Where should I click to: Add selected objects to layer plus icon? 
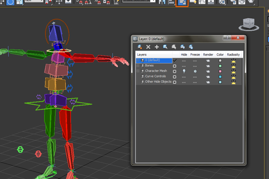pyautogui.click(x=156, y=47)
